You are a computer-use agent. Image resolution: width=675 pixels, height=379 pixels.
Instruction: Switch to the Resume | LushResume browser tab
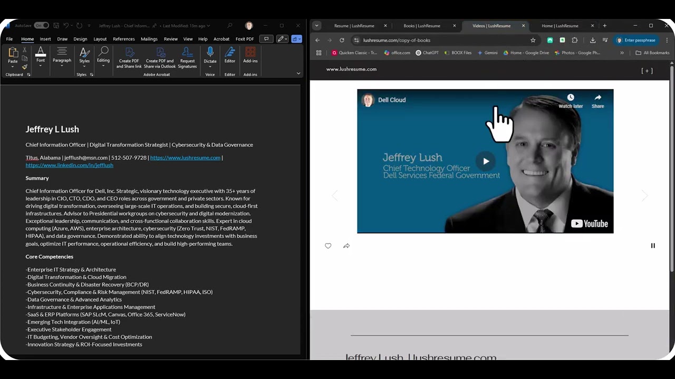[x=354, y=26]
